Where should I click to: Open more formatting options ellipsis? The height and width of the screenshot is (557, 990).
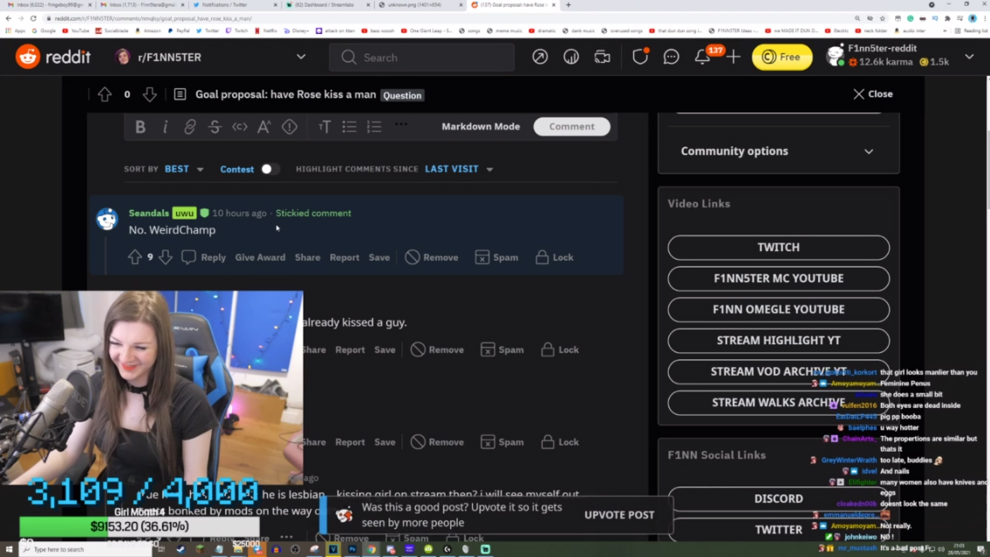coord(401,125)
